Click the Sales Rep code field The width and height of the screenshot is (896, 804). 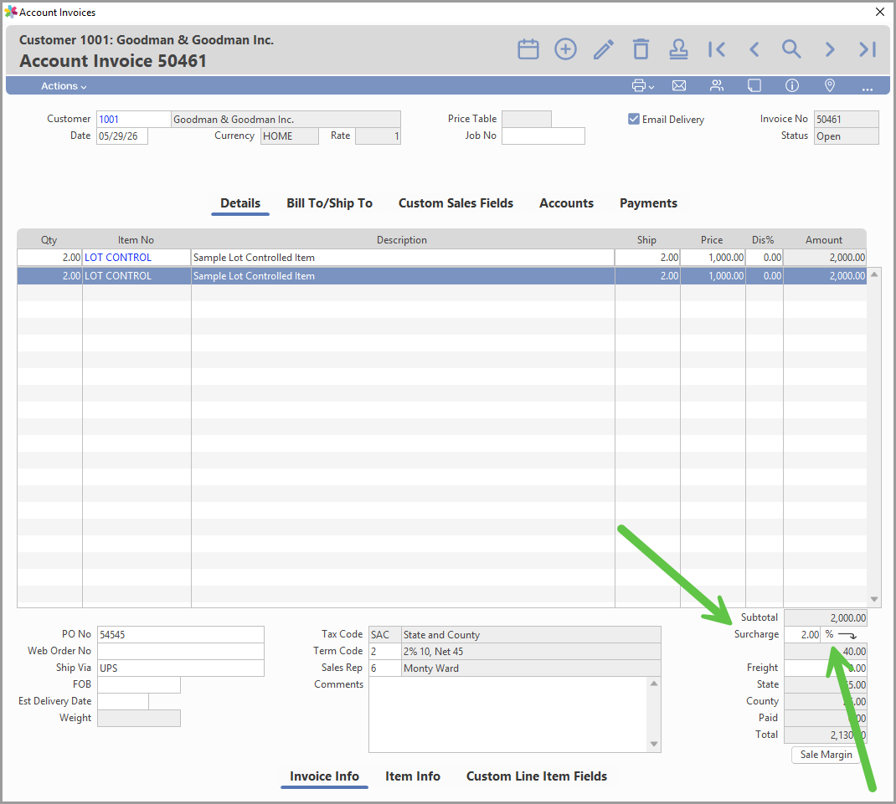(384, 668)
